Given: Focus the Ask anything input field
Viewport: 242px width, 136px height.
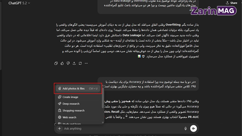Looking at the screenshot, I should 123,128.
